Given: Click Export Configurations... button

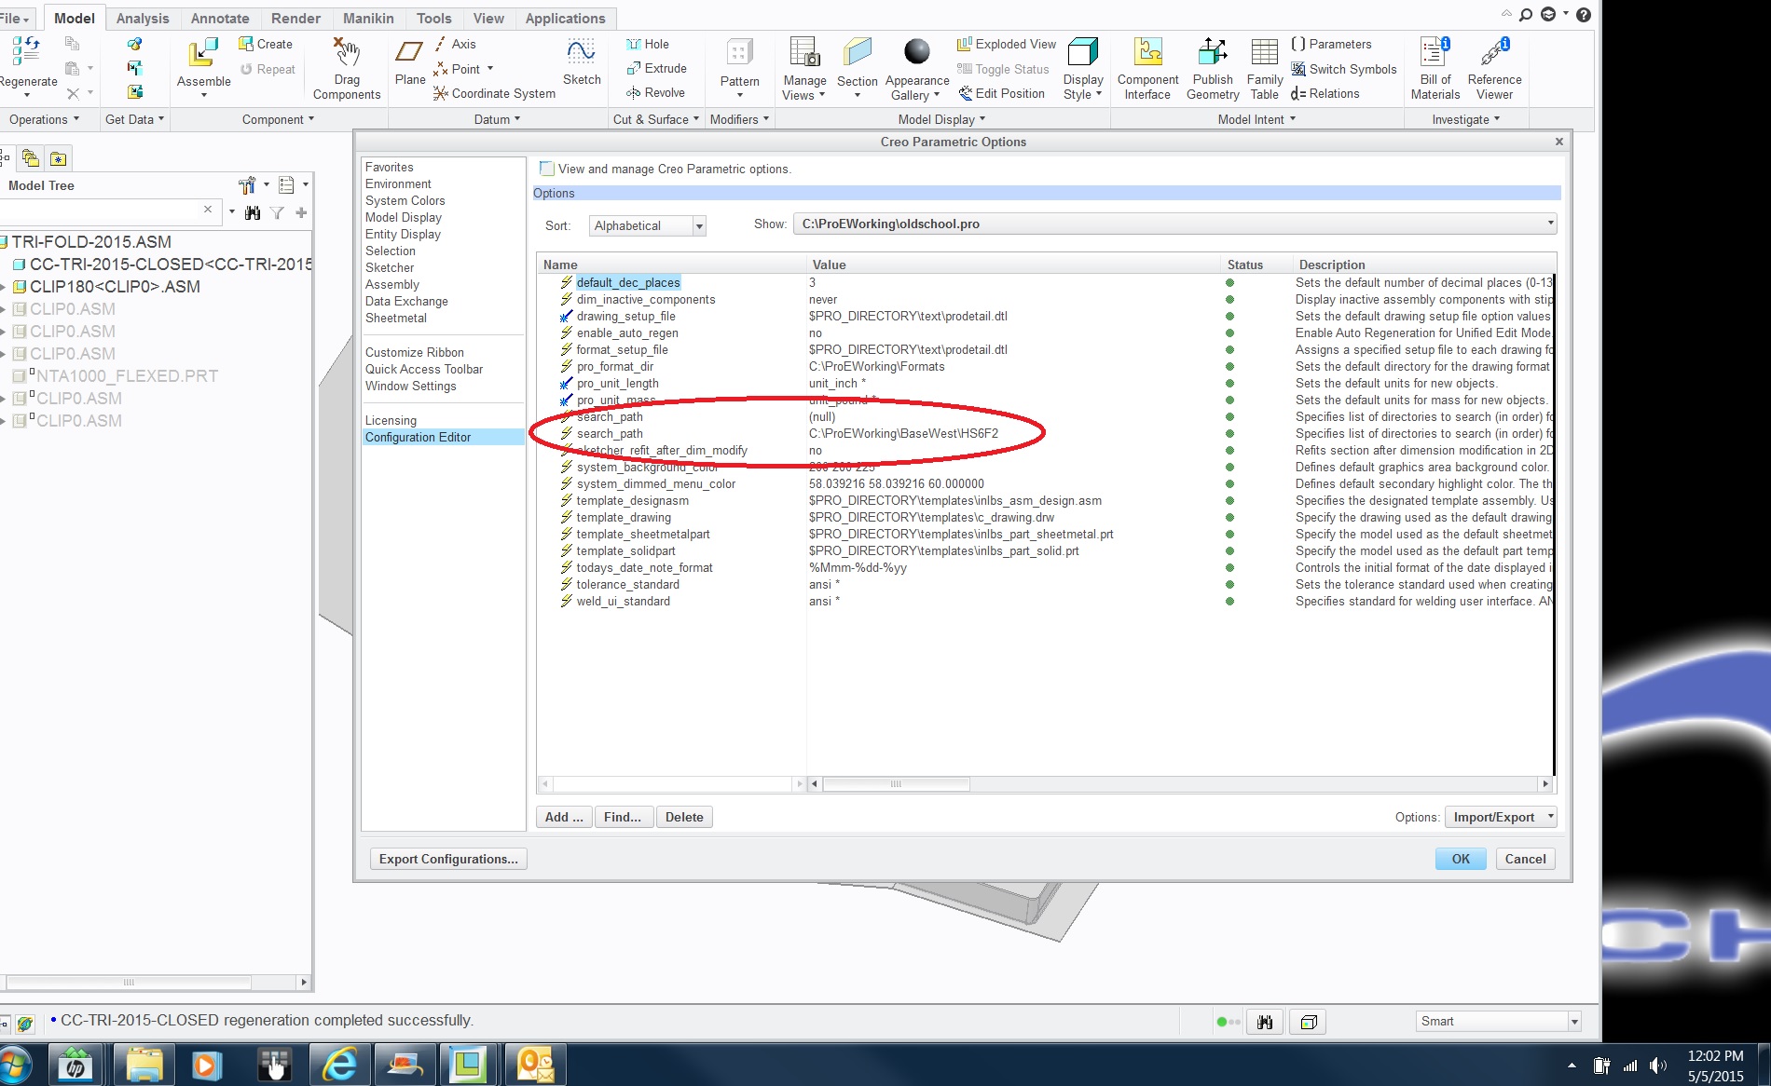Looking at the screenshot, I should pyautogui.click(x=448, y=859).
